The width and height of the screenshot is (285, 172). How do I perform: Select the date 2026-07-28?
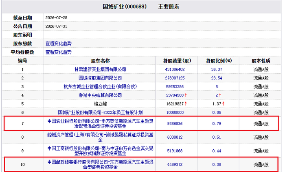coord(56,18)
